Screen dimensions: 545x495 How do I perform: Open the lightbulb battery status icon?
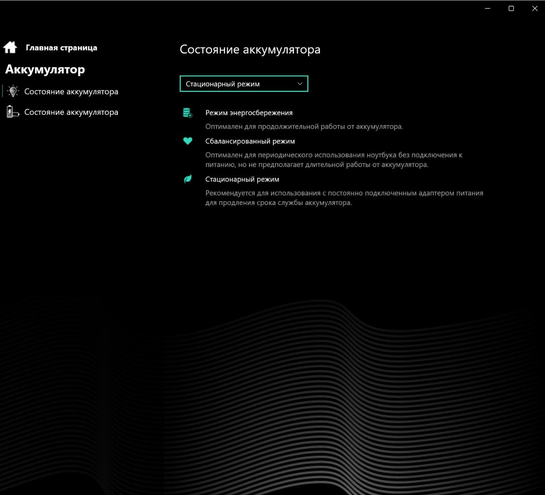13,91
